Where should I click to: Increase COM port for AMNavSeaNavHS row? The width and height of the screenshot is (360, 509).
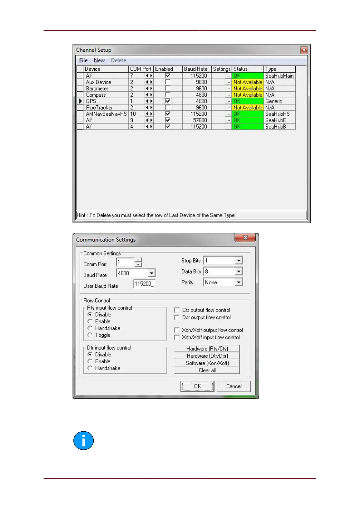[151, 114]
